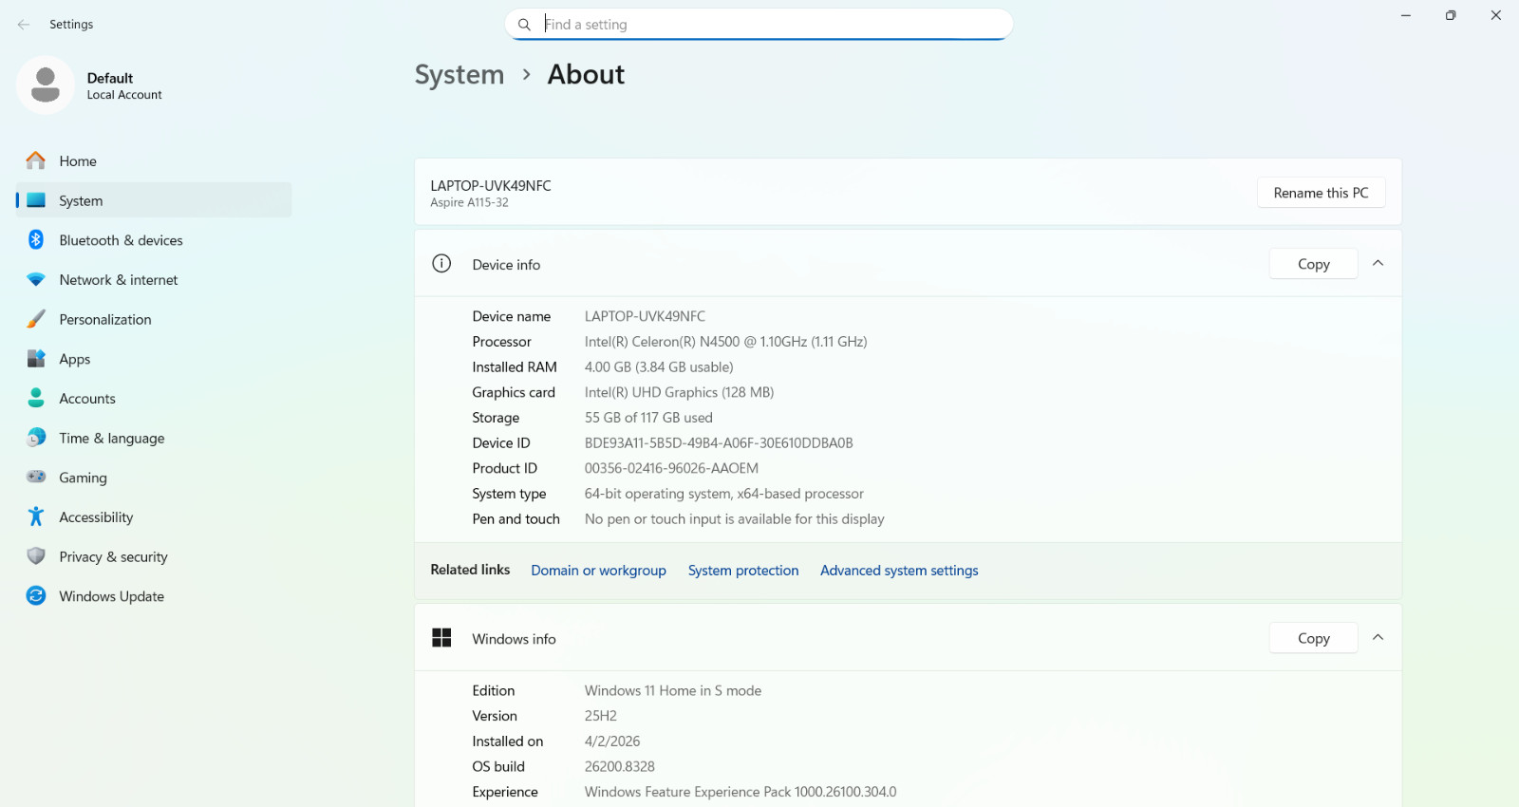Click the edition value Windows 11 Home in S mode
1519x807 pixels.
[673, 691]
